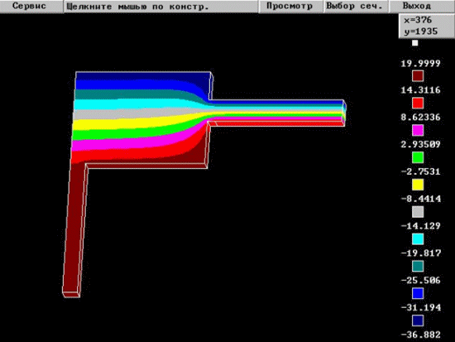
Task: Click the Выход button
Action: tap(422, 6)
